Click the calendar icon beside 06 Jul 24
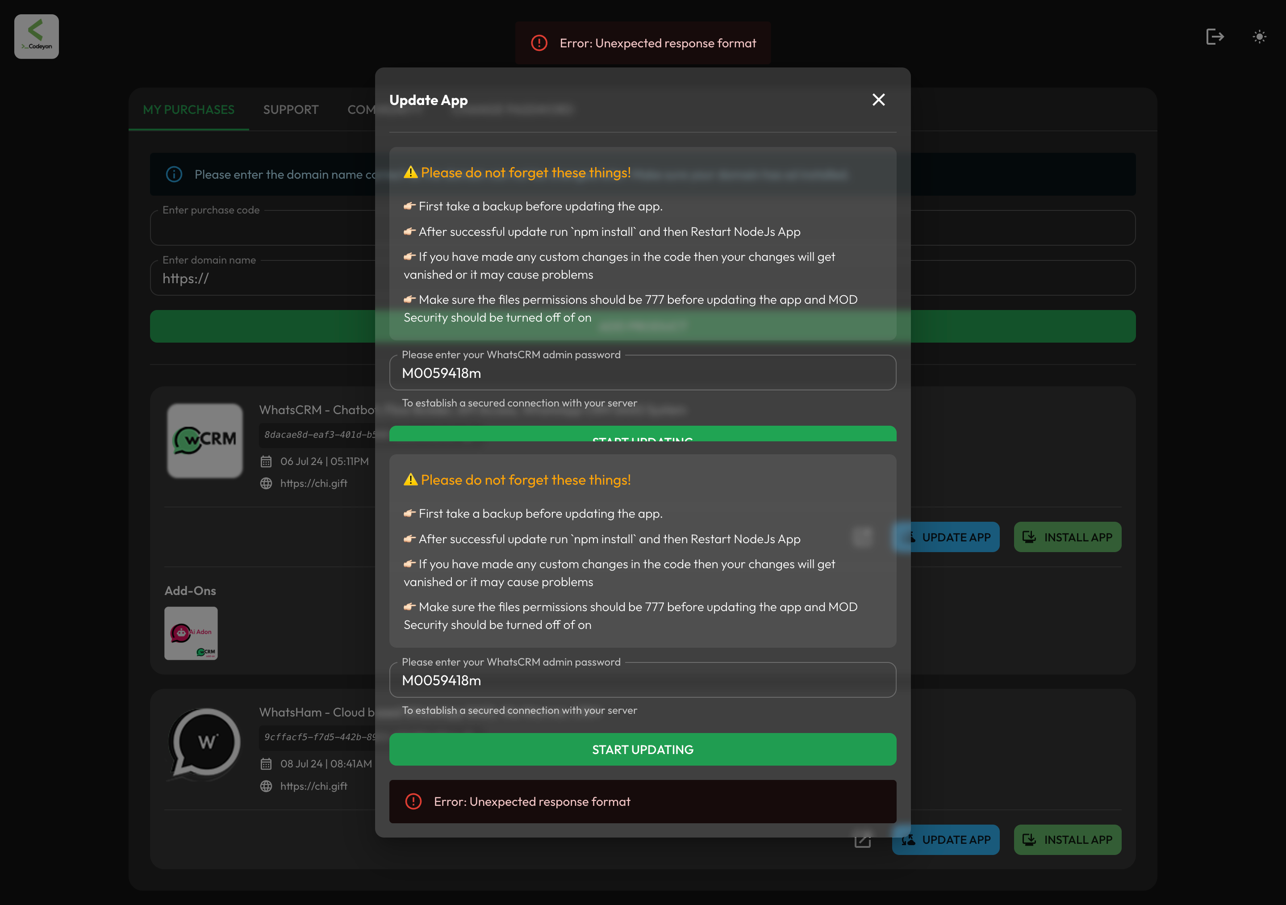1286x905 pixels. click(x=266, y=462)
